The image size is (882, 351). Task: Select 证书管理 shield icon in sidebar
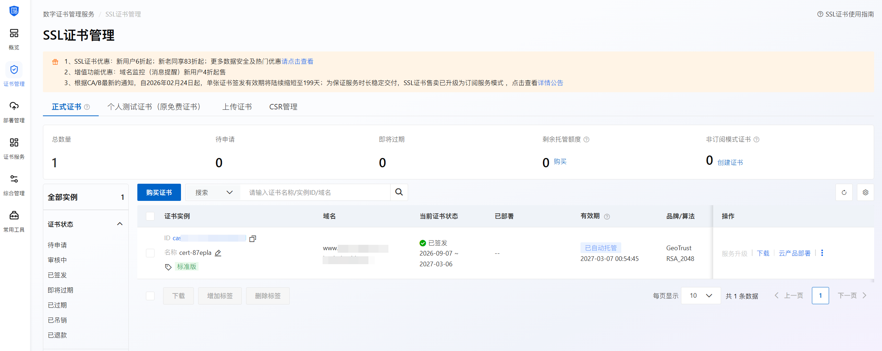pos(14,70)
